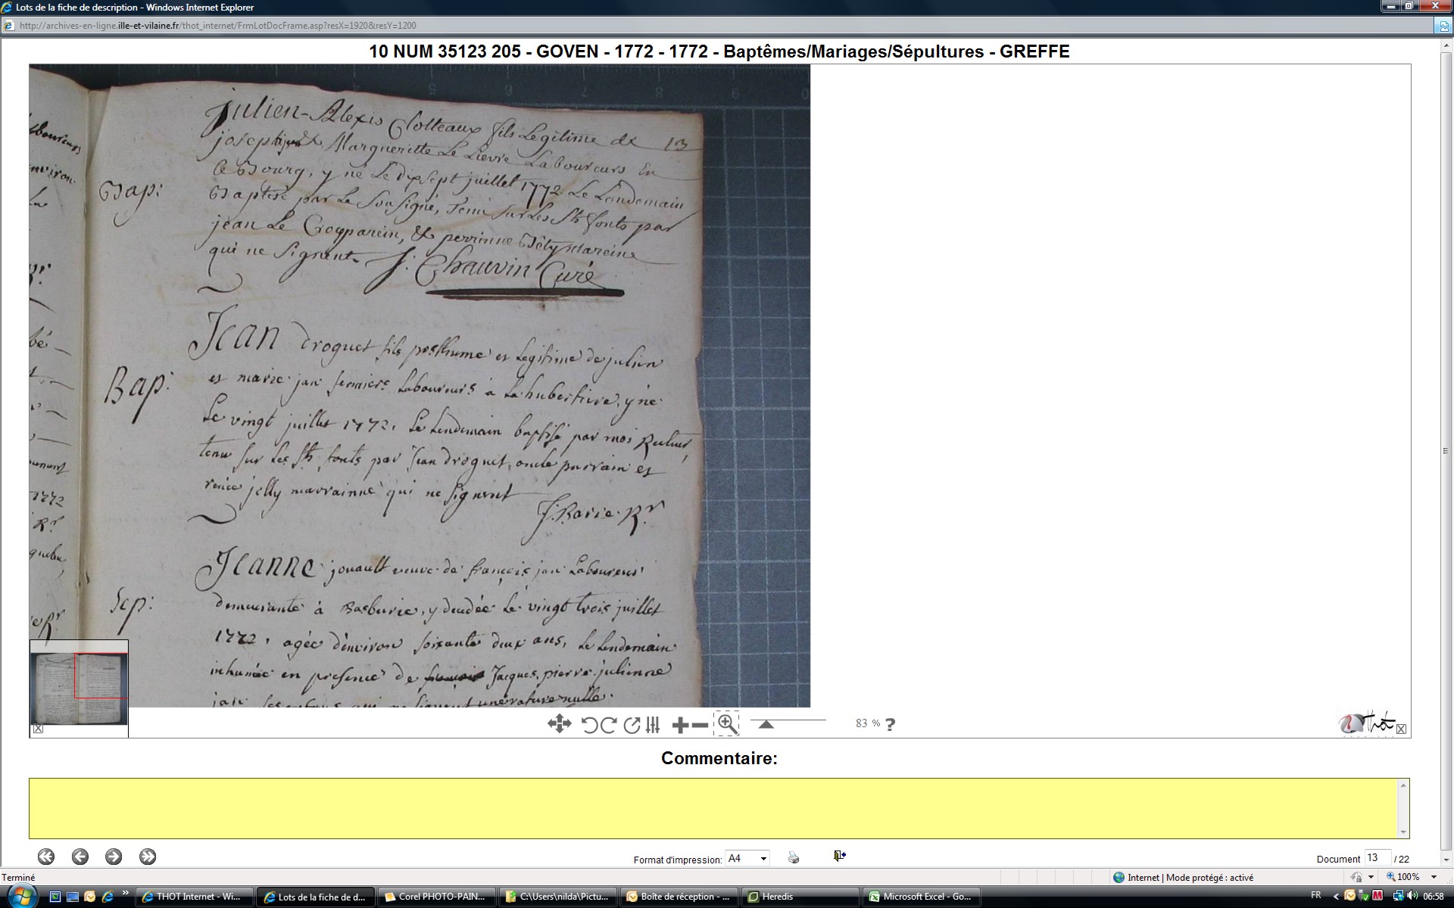Click the Document page number field

1376,857
